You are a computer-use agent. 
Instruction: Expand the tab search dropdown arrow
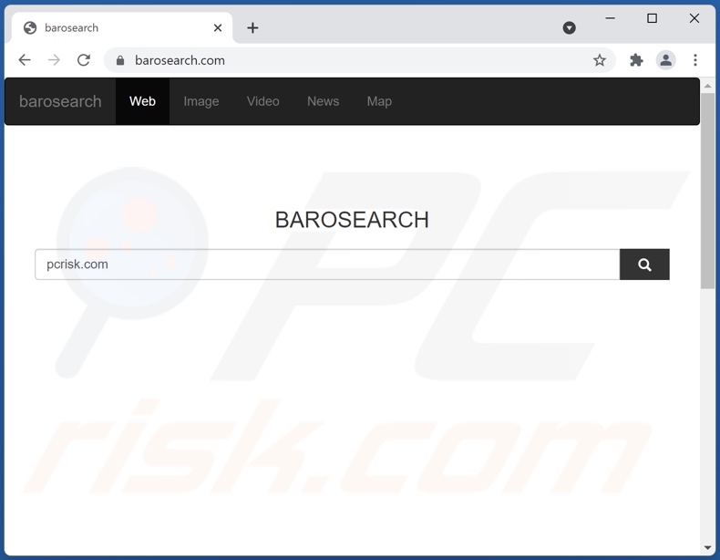tap(570, 27)
